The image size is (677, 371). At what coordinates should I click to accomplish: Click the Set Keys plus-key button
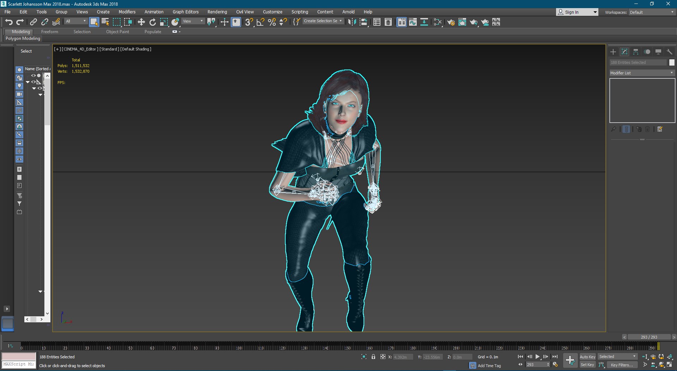[570, 360]
